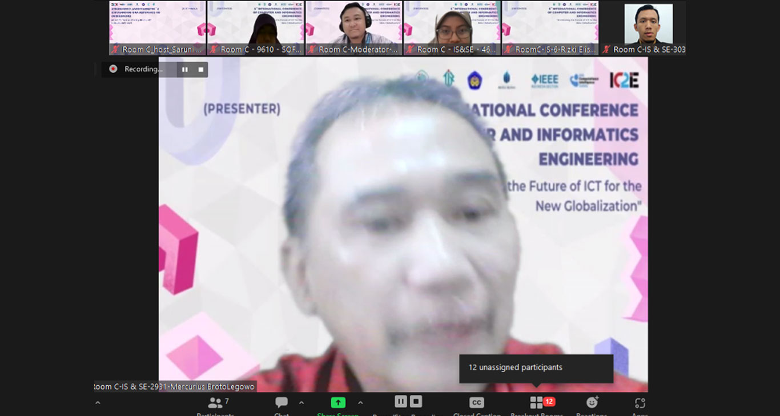Stop recording in the bottom toolbar

416,402
